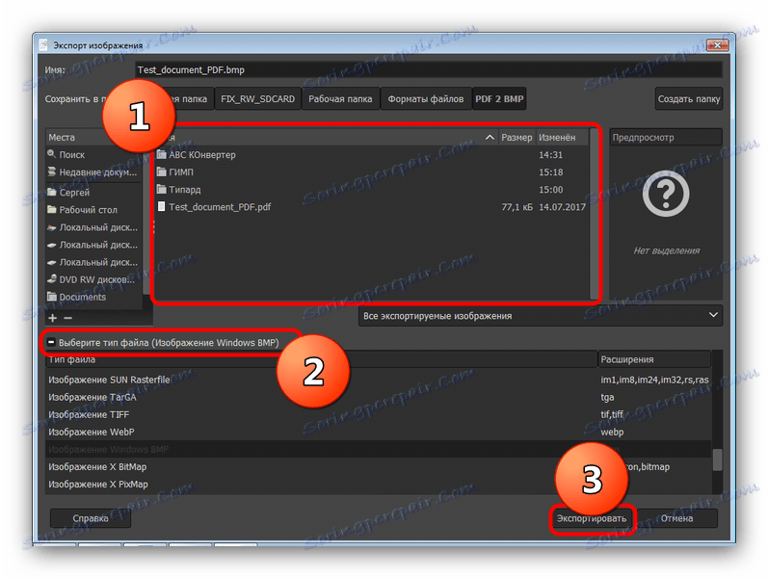Close the Экспорт изображения dialog
Screen dimensions: 768x578
pyautogui.click(x=717, y=45)
